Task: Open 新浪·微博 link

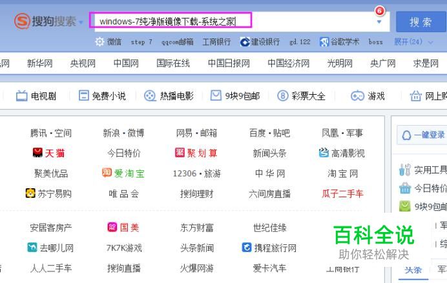Action: point(123,133)
